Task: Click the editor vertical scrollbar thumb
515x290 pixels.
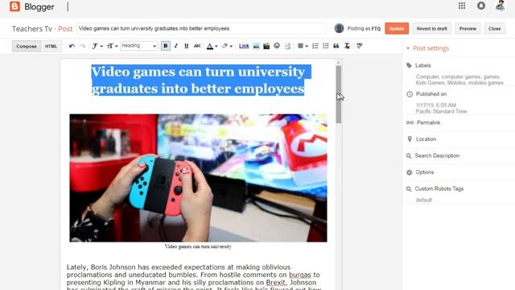Action: (x=338, y=94)
